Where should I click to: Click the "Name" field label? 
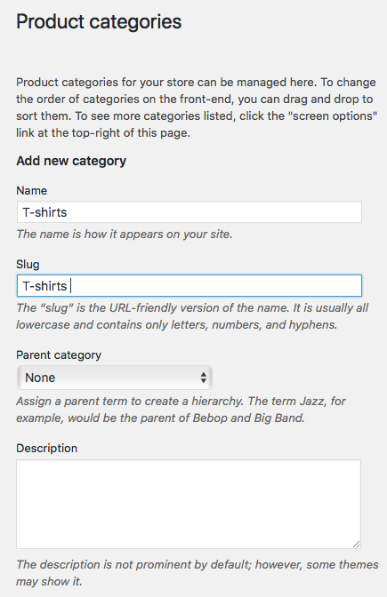(x=32, y=190)
